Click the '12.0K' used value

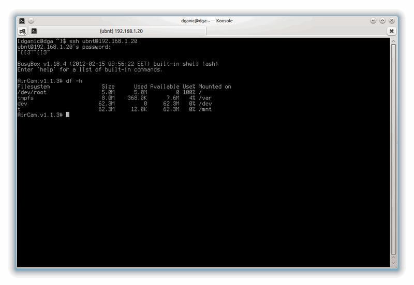(x=139, y=109)
